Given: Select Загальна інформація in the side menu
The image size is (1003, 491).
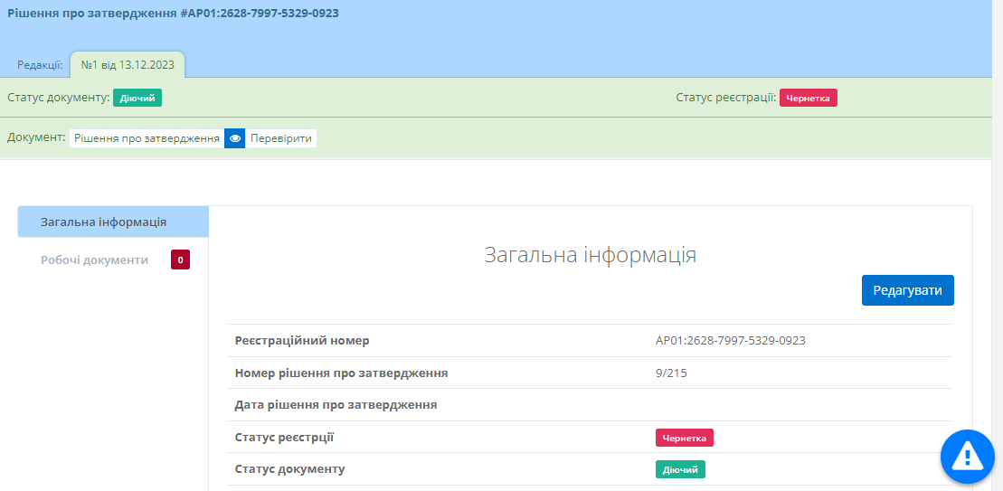Looking at the screenshot, I should point(113,222).
